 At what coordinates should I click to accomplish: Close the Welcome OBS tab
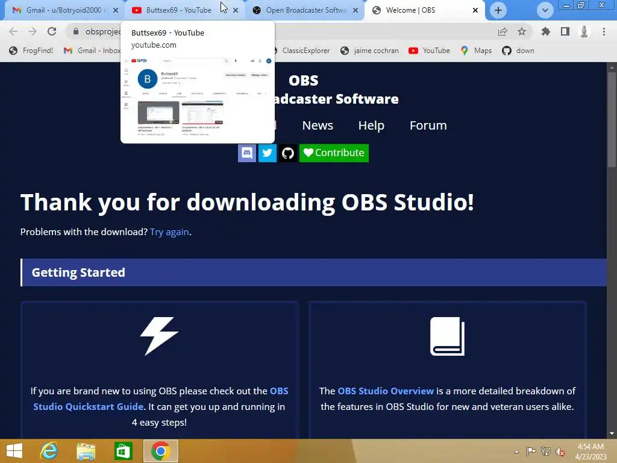(475, 11)
